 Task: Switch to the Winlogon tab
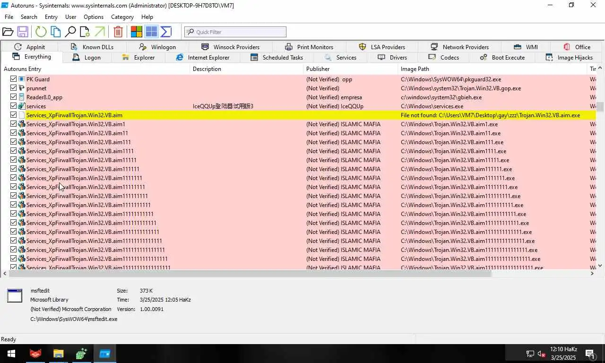pyautogui.click(x=158, y=47)
